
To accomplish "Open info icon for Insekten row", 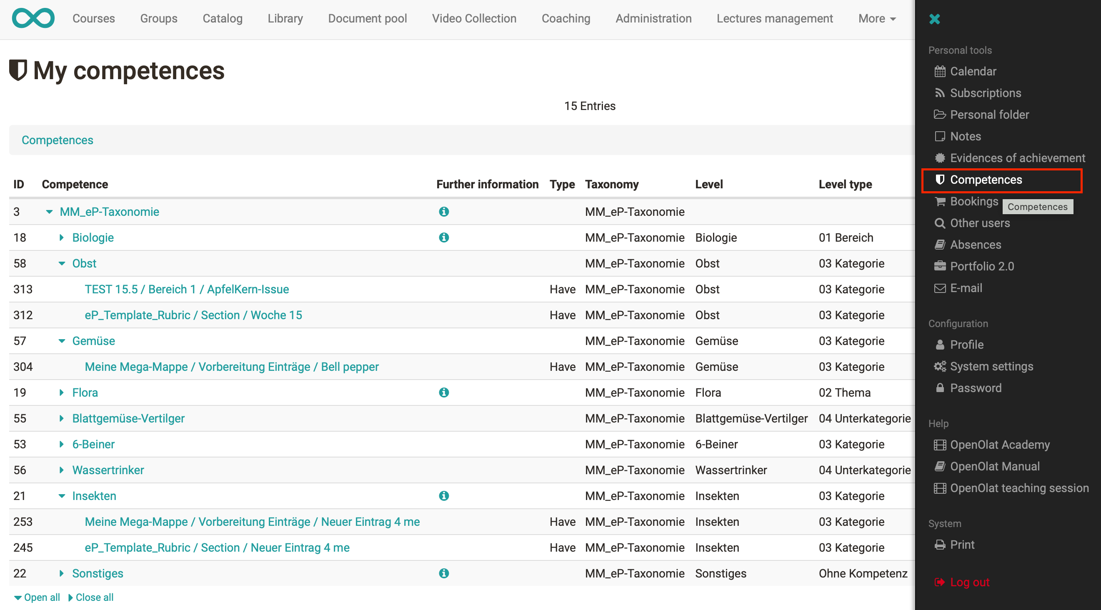I will coord(444,496).
